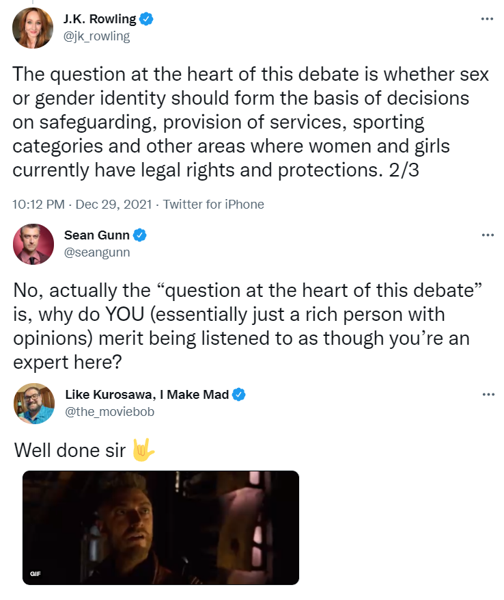Open the_moviebob's profile avatar
This screenshot has width=504, height=600.
pyautogui.click(x=34, y=404)
